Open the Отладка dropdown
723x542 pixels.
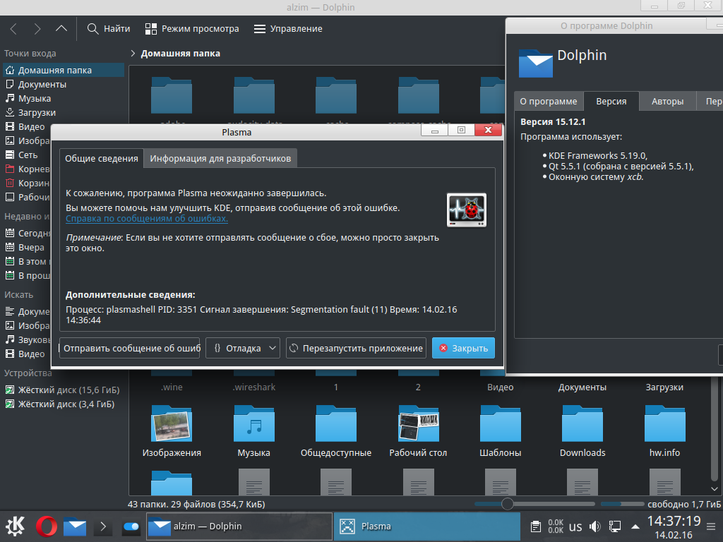pyautogui.click(x=243, y=349)
